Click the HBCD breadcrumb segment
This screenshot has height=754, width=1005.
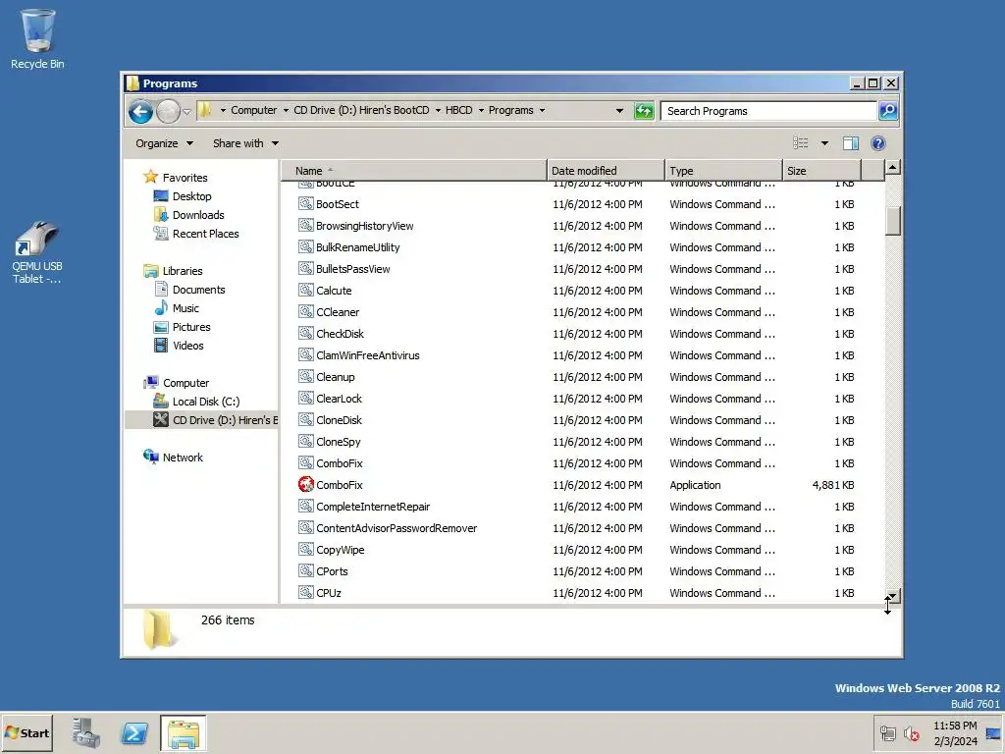pos(459,110)
